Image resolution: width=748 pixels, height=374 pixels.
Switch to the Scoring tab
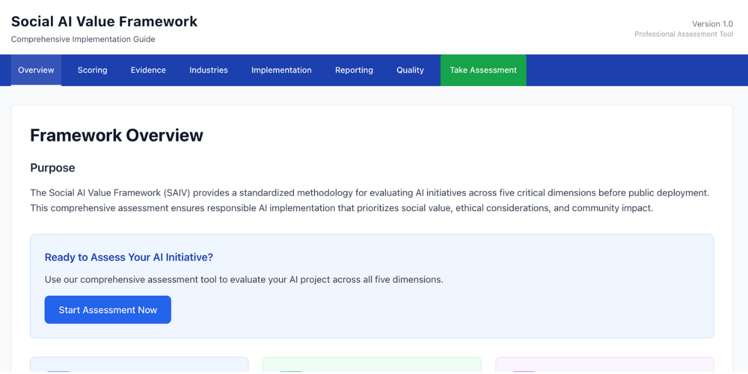coord(92,70)
